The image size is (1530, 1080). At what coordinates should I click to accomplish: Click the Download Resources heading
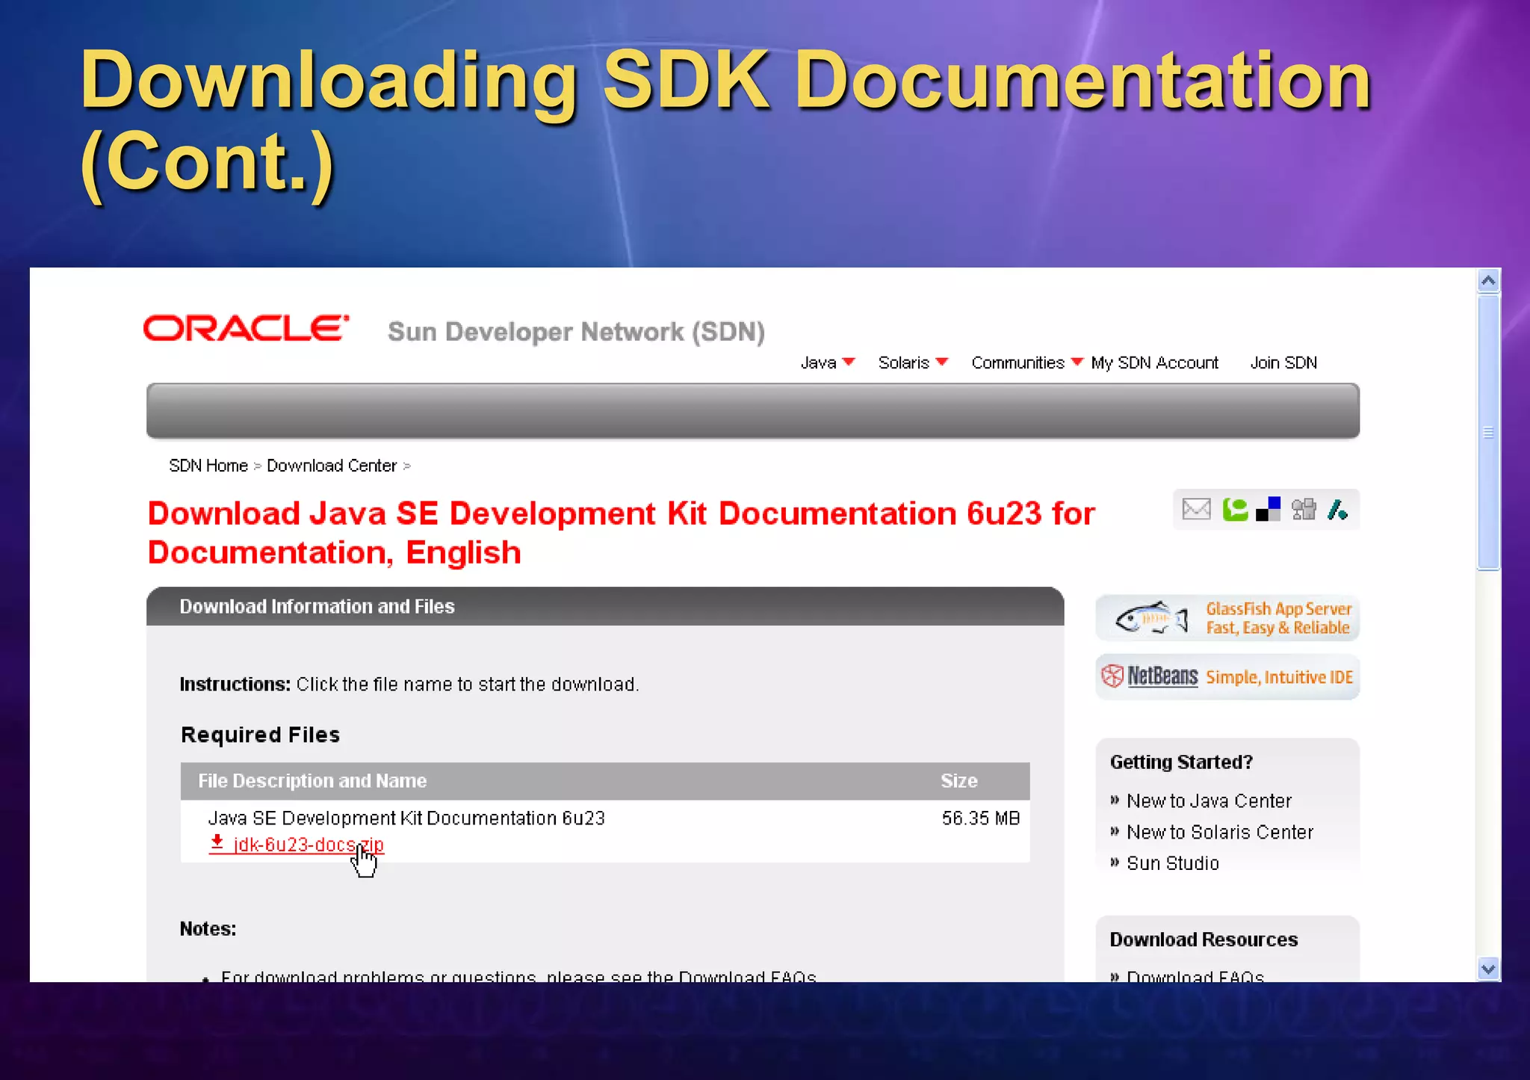tap(1204, 939)
